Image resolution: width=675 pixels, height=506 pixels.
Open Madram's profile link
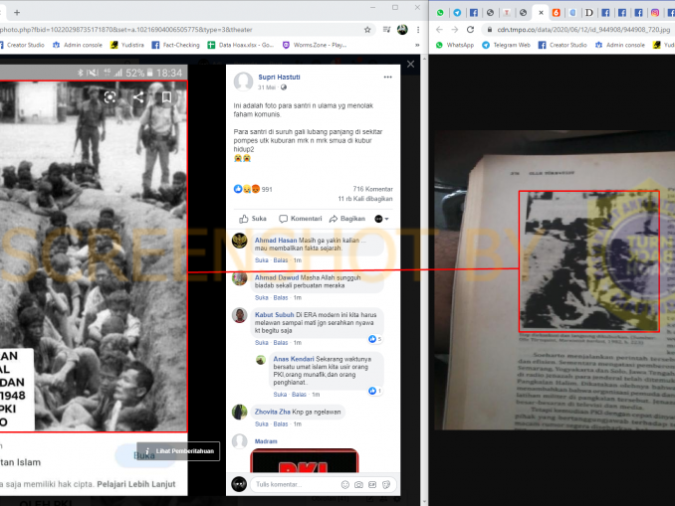[266, 441]
